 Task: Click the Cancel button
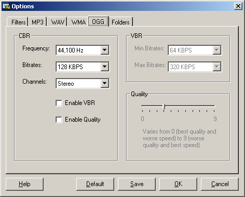[220, 184]
